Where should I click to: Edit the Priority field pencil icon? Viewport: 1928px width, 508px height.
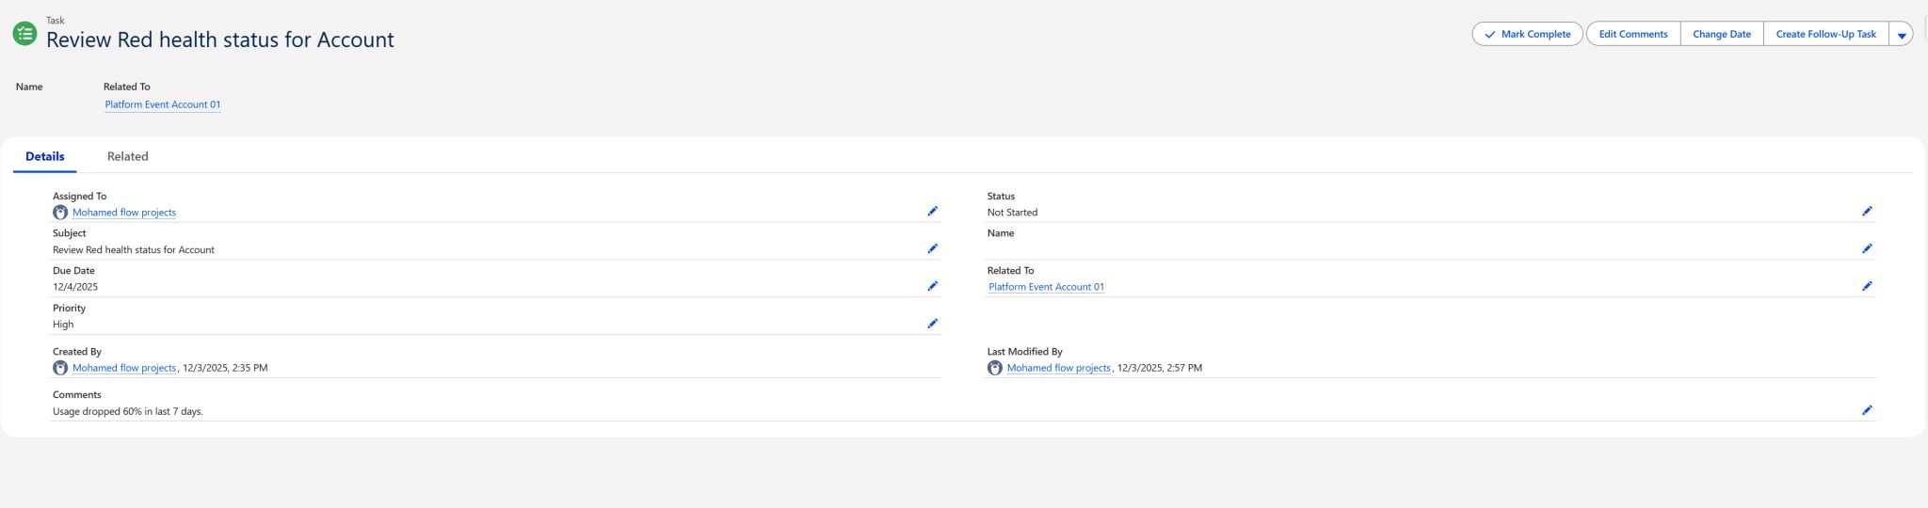(x=932, y=324)
